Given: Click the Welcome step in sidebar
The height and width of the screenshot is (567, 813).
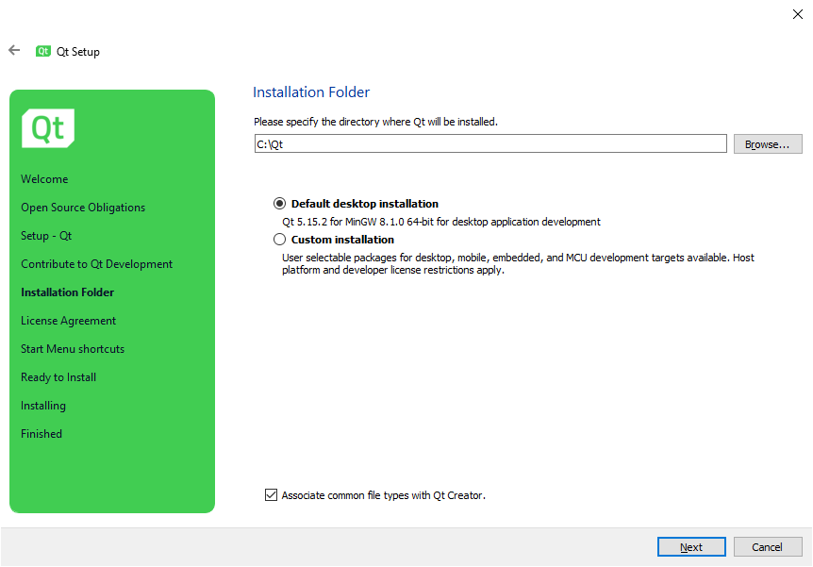Looking at the screenshot, I should point(44,179).
